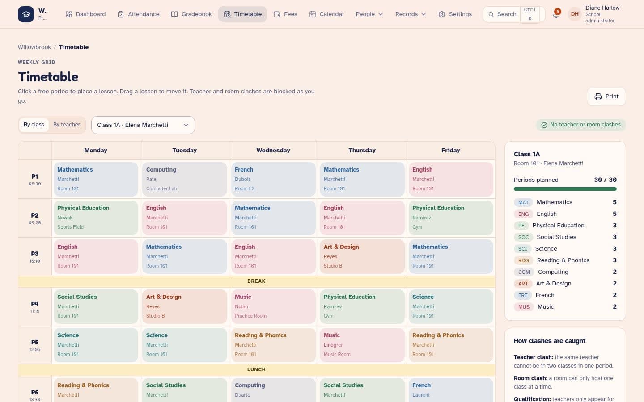644x402 pixels.
Task: Open the Settings page
Action: click(x=455, y=14)
